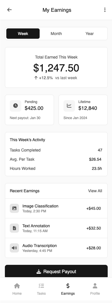Switch to the Week period
The height and width of the screenshot is (303, 112).
tap(23, 34)
